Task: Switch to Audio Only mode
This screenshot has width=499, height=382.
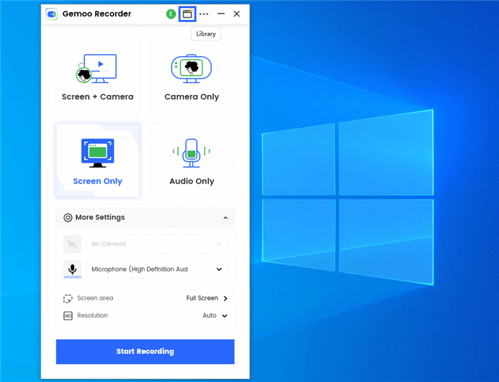Action: 192,161
